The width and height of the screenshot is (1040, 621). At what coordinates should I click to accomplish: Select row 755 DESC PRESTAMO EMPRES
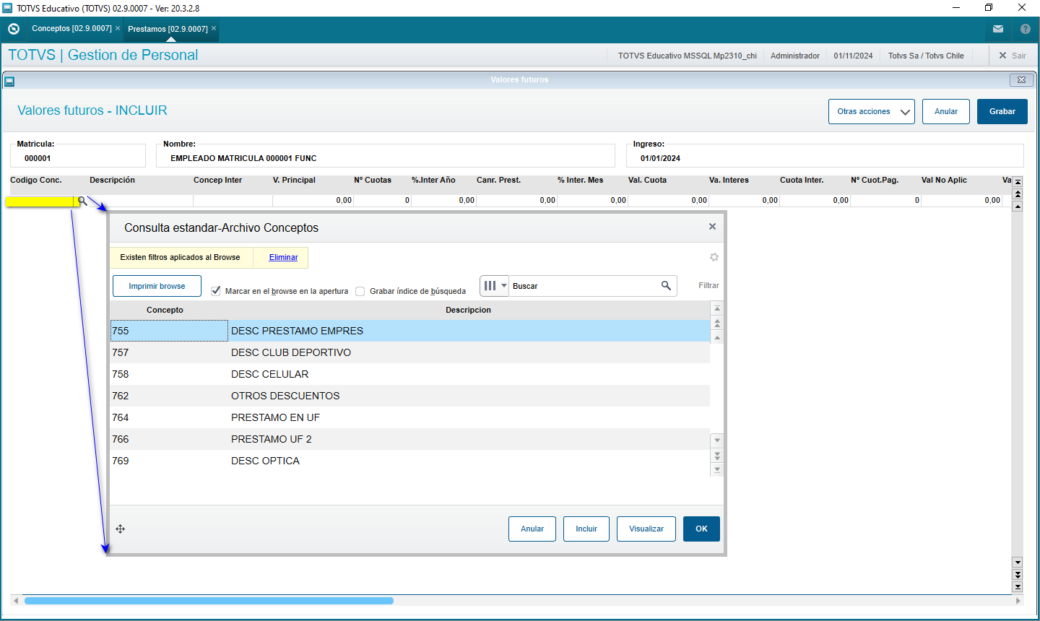pyautogui.click(x=410, y=331)
